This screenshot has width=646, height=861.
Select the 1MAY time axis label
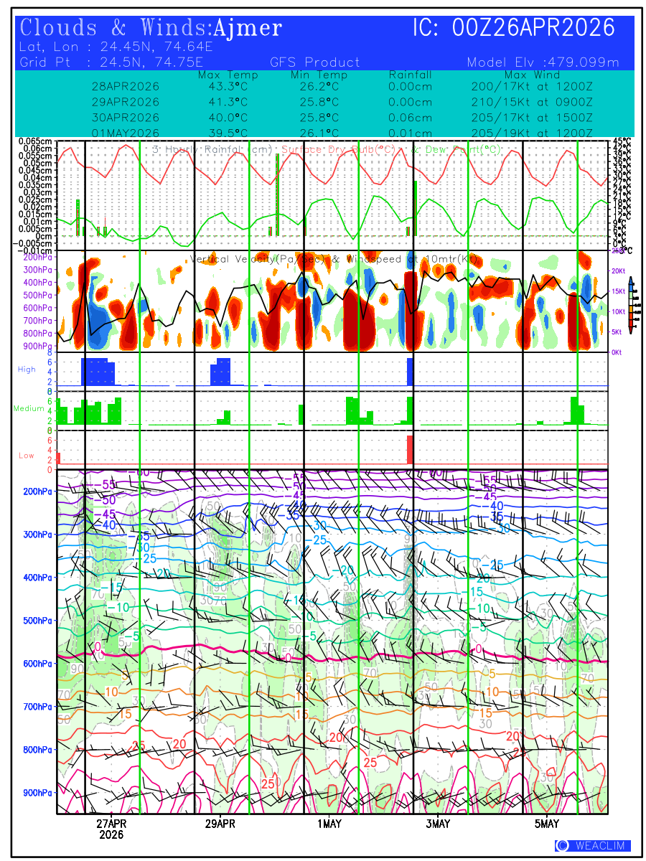(x=329, y=824)
